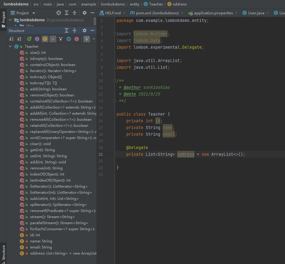Click Select Opened File target icon
Screen dimensions: 285x264
click(59, 13)
